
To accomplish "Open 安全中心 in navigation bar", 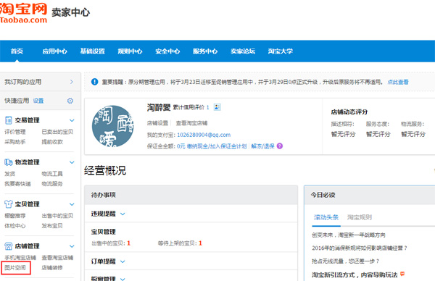I will [167, 51].
